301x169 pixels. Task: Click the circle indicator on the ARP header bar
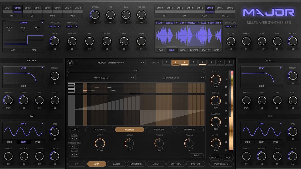click(x=203, y=70)
